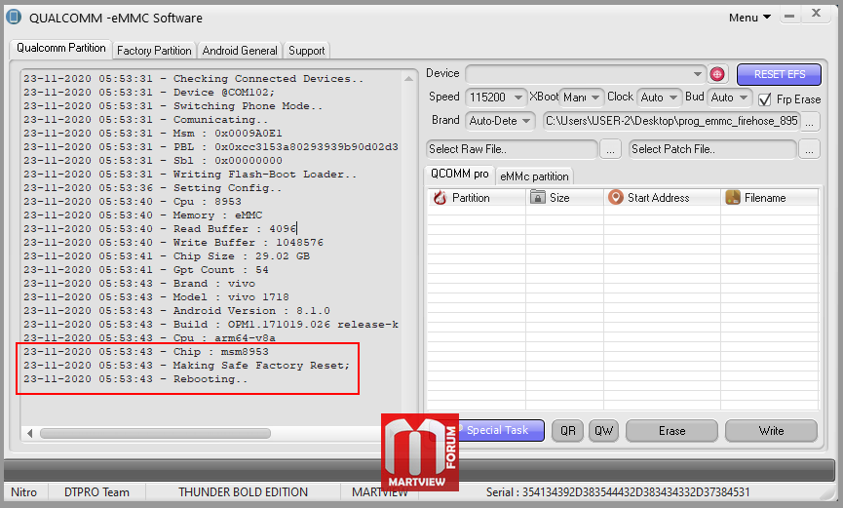Click the ellipsis button next to Select Patch File
843x508 pixels.
[809, 149]
